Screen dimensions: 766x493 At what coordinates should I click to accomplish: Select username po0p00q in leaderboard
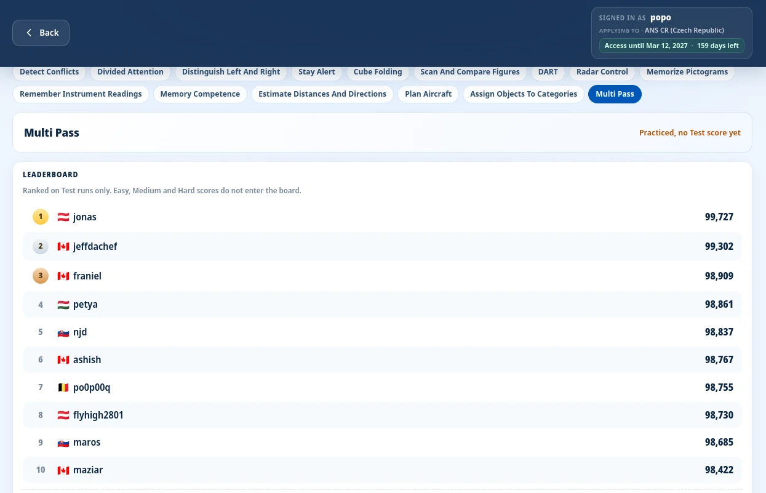tap(92, 387)
